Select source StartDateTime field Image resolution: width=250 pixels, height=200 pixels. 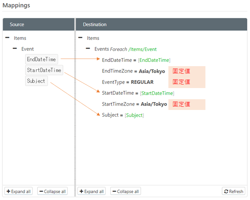tap(44, 70)
